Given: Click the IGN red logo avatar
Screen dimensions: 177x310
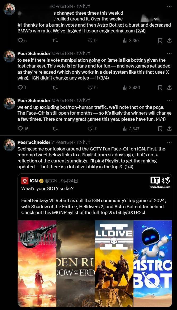Looking at the screenshot, I should (25, 181).
